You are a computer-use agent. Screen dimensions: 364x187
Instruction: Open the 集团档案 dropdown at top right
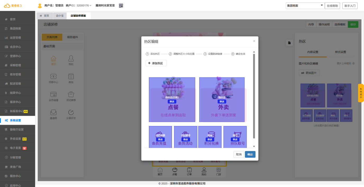coord(305,5)
